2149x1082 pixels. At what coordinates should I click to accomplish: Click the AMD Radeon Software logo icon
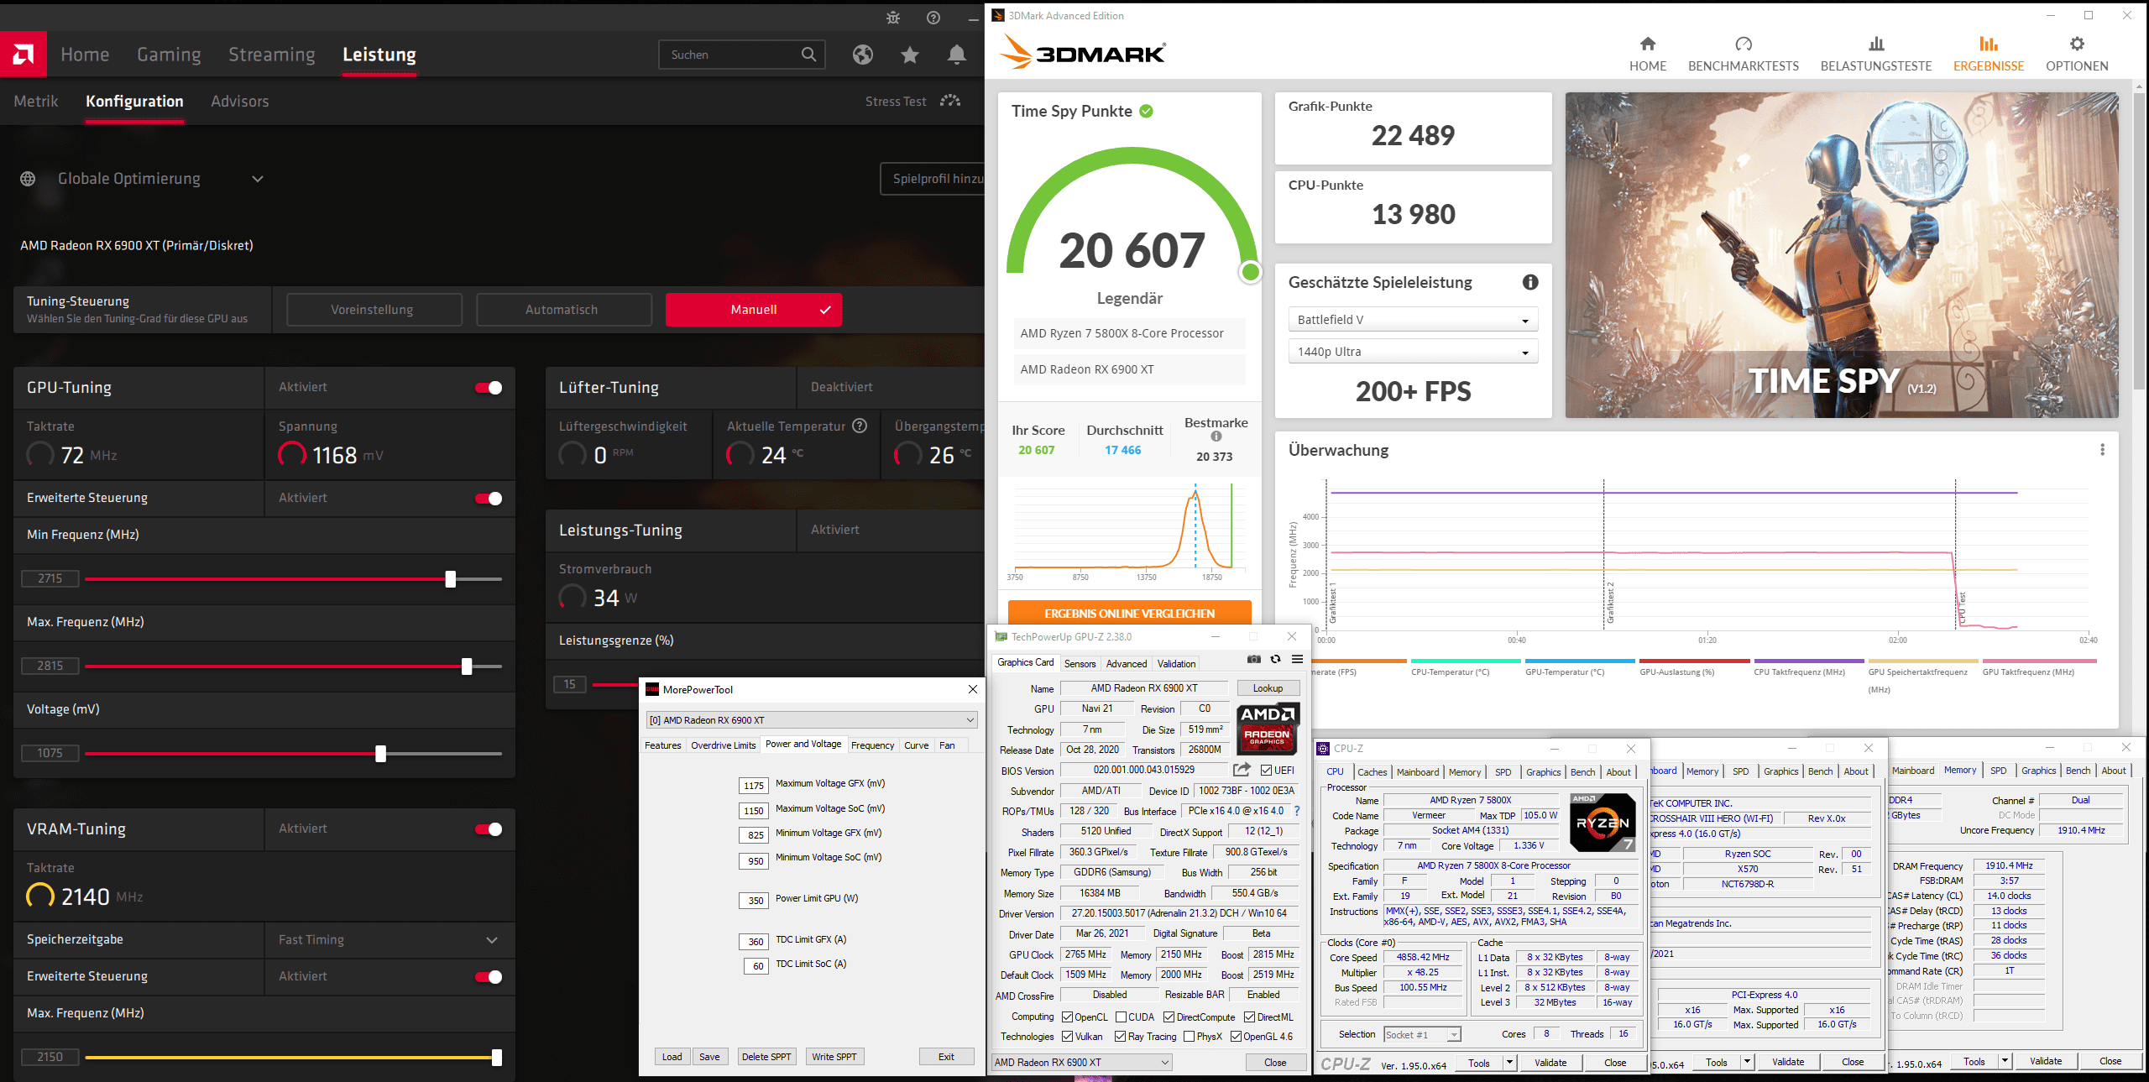[24, 55]
